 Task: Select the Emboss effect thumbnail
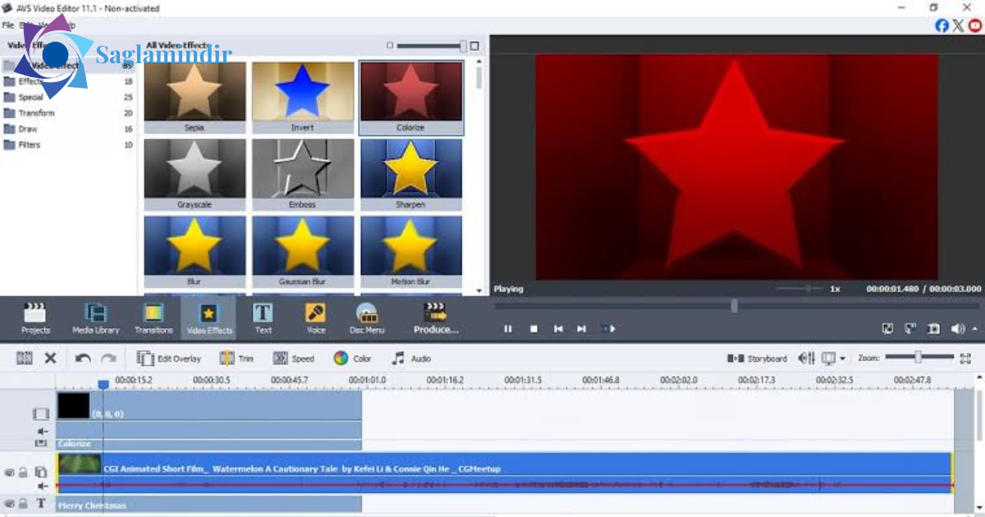click(x=303, y=174)
